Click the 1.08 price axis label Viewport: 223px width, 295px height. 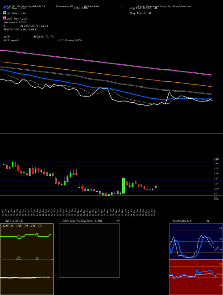216,183
